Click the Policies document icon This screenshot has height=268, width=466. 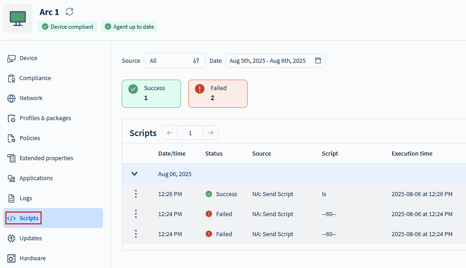tap(11, 138)
